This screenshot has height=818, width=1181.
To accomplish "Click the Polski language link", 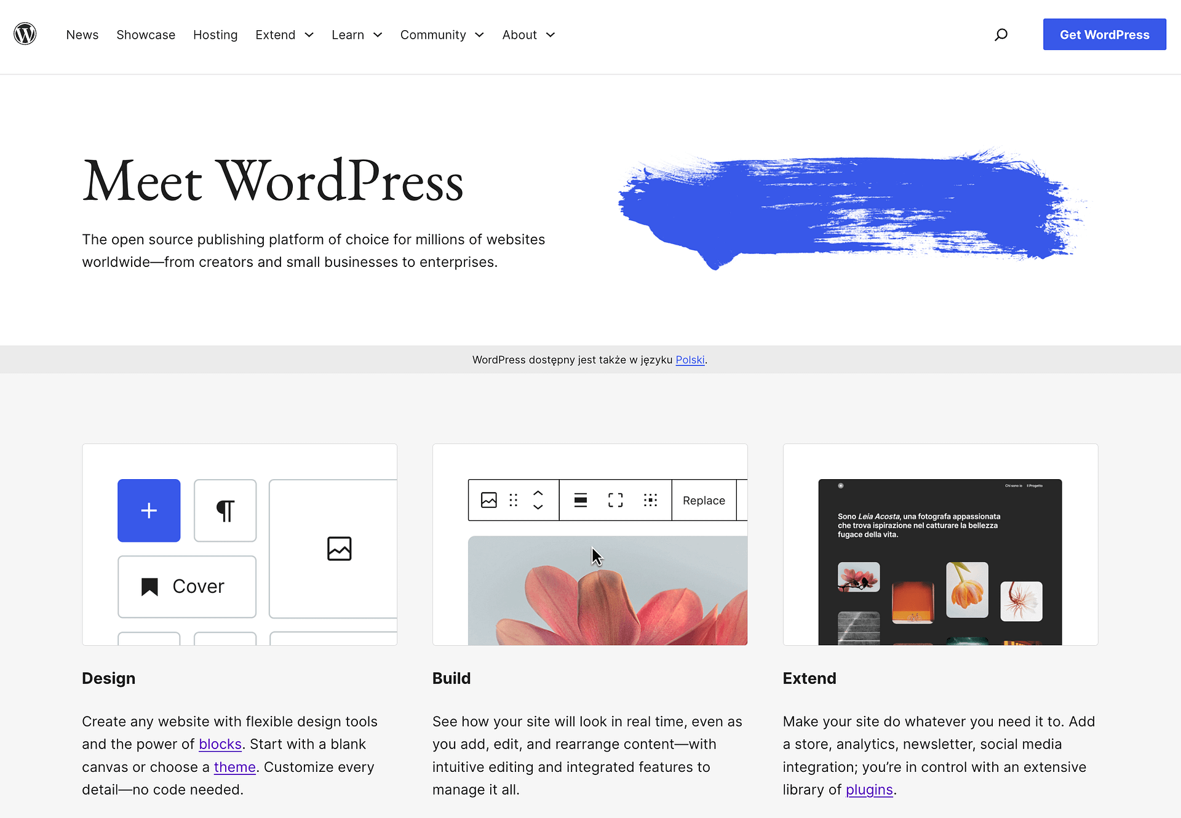I will point(690,359).
